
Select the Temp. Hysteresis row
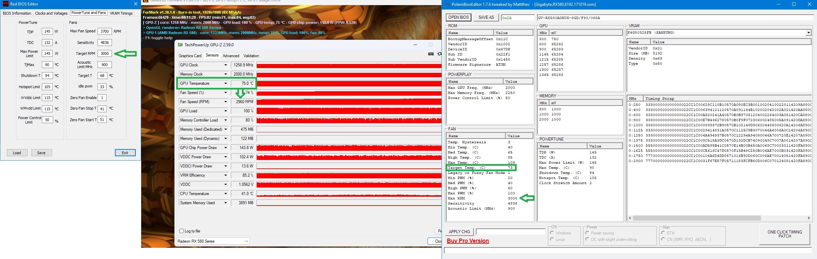pyautogui.click(x=490, y=142)
